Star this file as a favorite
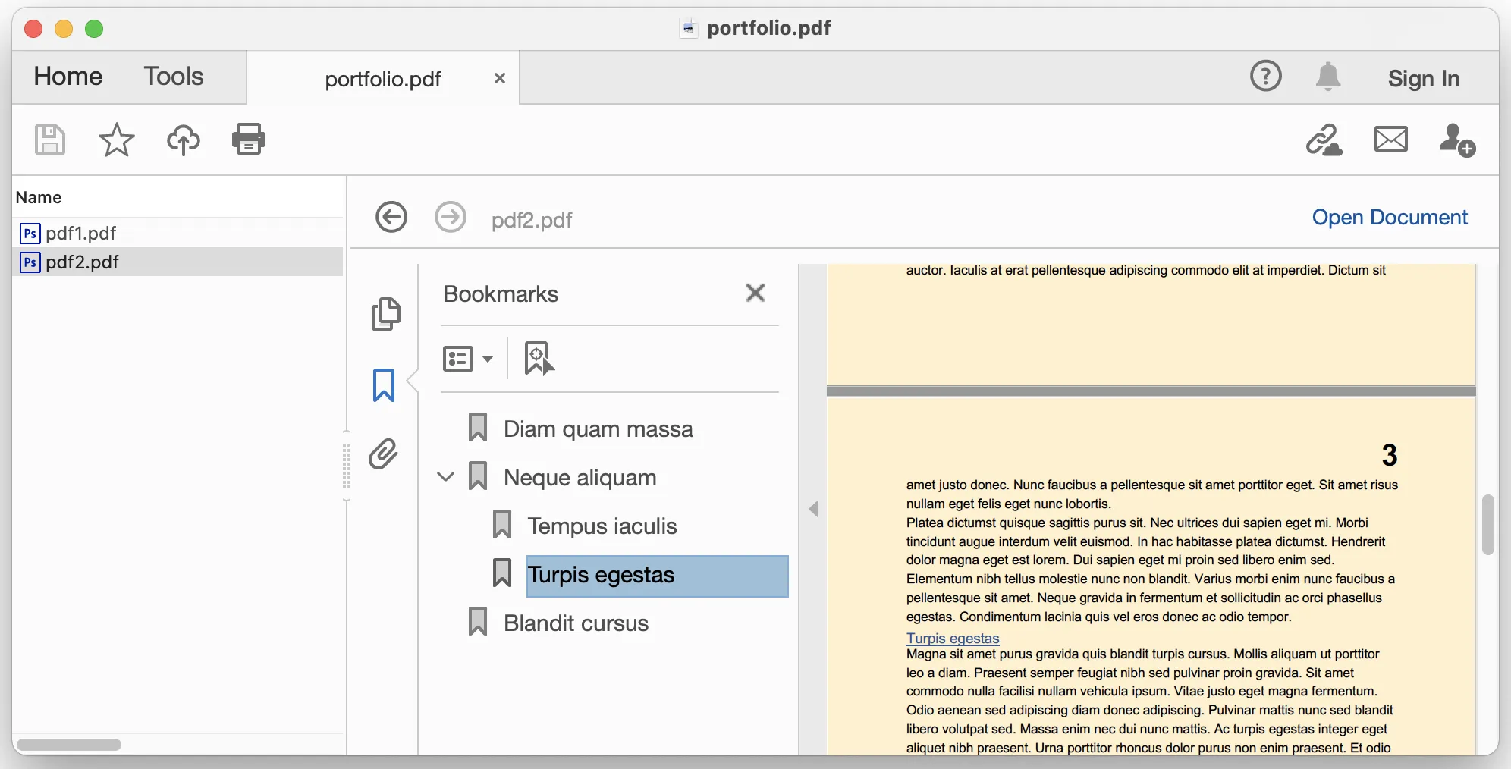 pyautogui.click(x=116, y=140)
